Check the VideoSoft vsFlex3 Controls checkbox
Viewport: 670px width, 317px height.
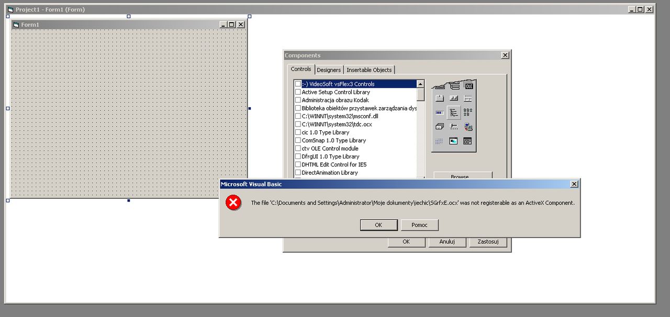298,84
